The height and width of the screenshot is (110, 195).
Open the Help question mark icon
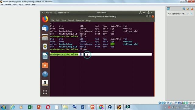(x=45, y=74)
